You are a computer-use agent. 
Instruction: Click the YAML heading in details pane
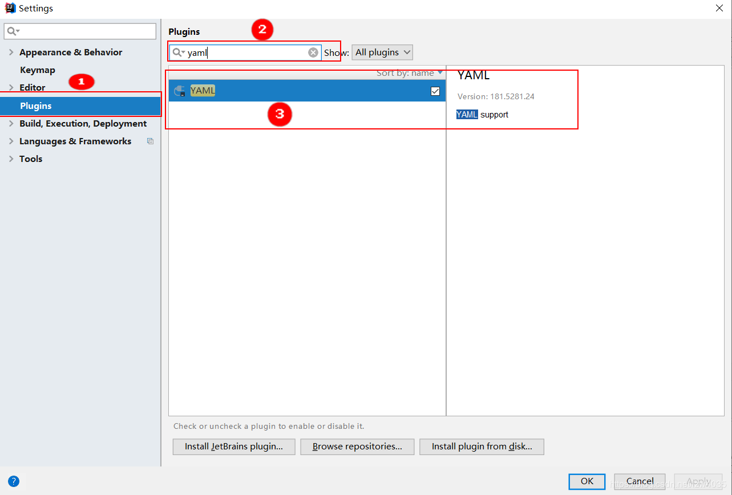tap(474, 75)
